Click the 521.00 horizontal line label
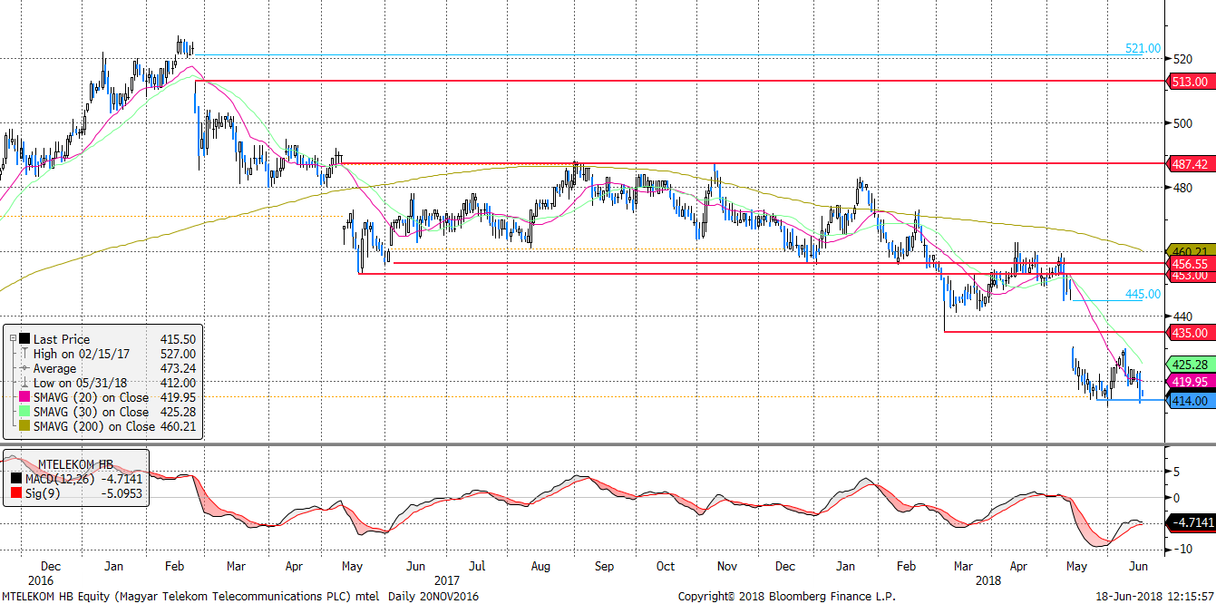The image size is (1216, 604). pos(1143,48)
